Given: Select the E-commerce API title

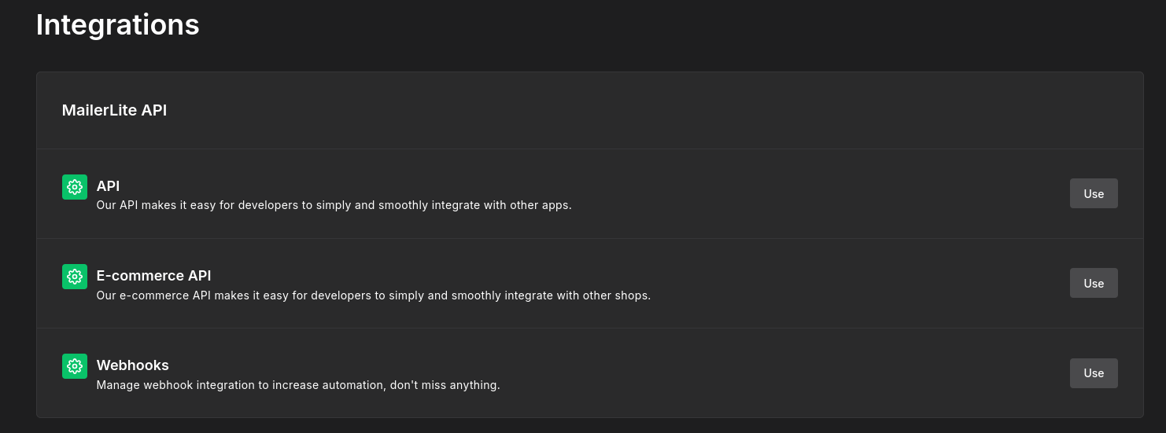Looking at the screenshot, I should tap(153, 276).
